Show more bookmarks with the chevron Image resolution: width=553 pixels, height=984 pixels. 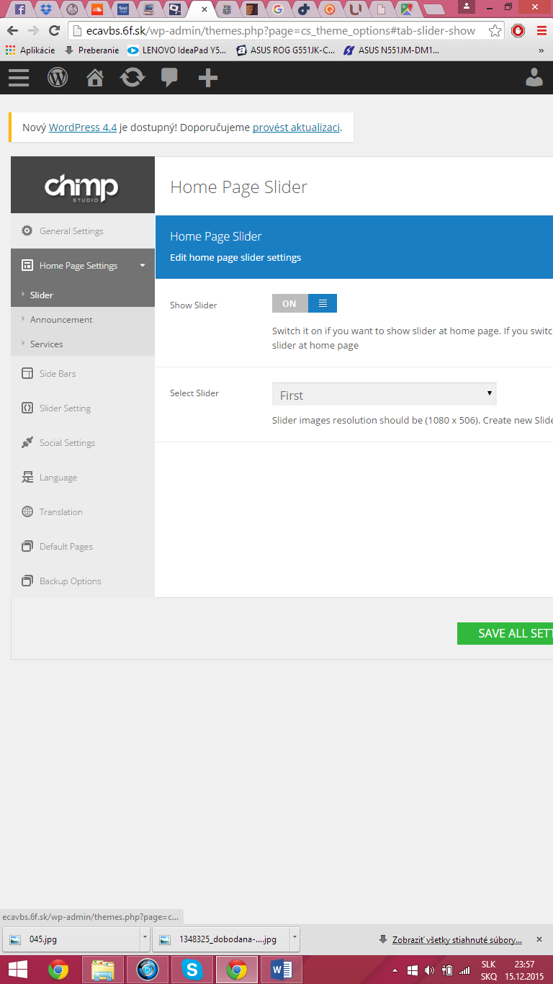point(541,51)
